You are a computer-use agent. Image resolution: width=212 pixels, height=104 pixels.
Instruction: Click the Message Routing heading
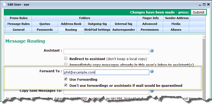coord(25,41)
